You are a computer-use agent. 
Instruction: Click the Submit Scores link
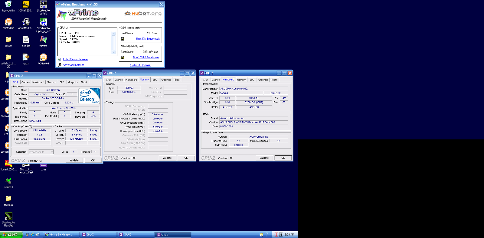[140, 65]
